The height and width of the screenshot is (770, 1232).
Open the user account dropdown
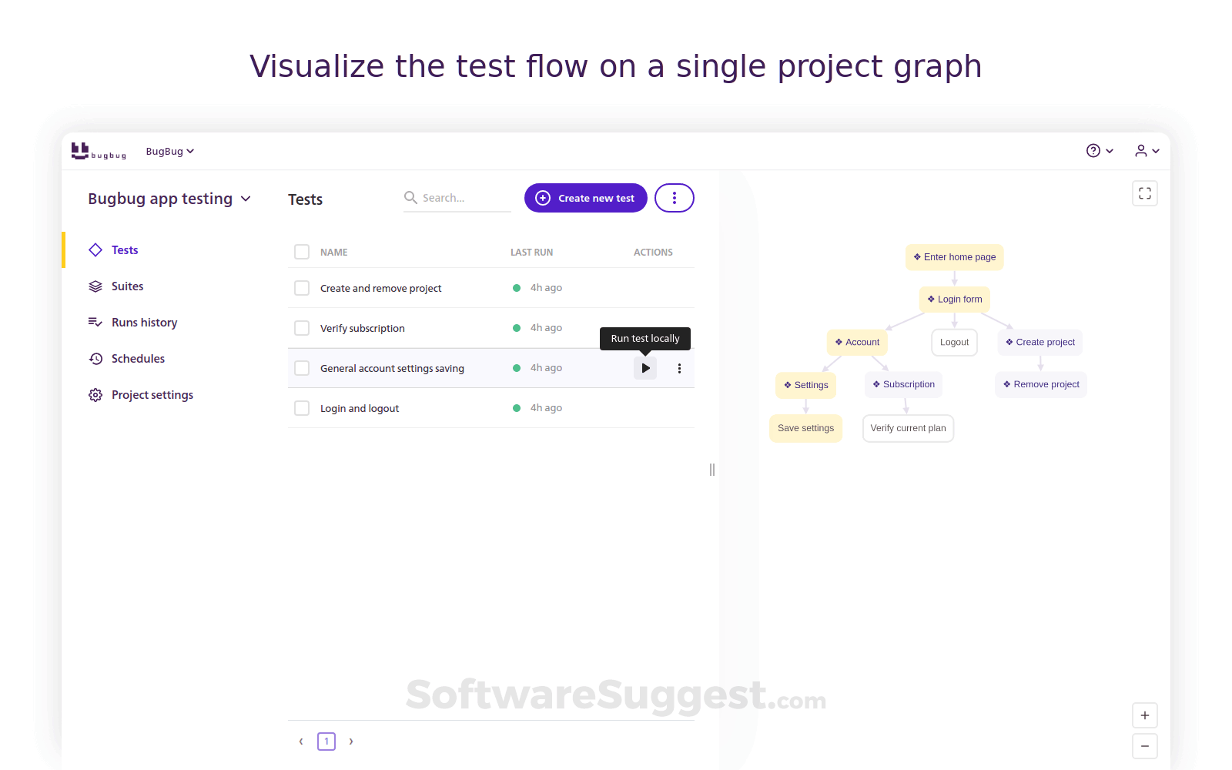[1146, 150]
